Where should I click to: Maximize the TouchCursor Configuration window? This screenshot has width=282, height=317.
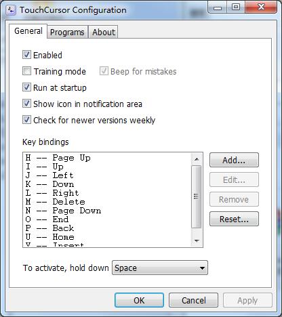(x=236, y=7)
